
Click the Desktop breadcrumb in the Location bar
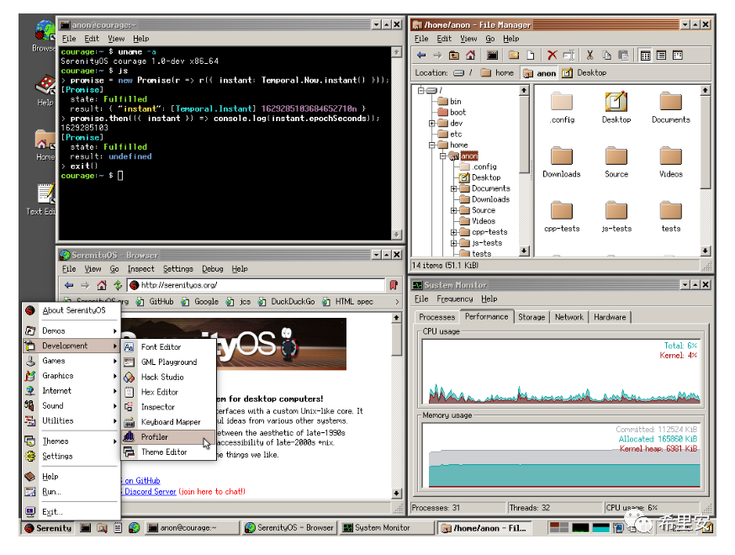click(584, 73)
